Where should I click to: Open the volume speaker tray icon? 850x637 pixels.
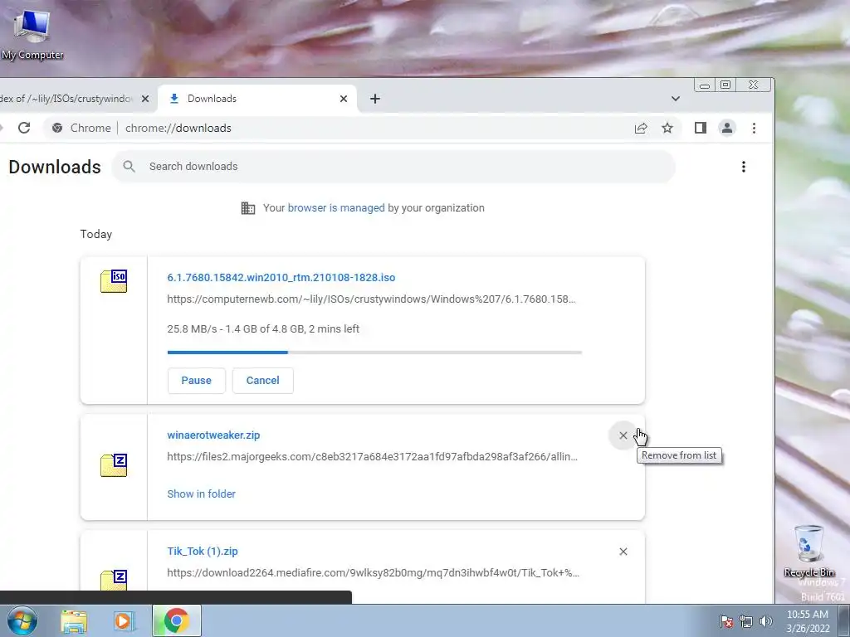765,621
